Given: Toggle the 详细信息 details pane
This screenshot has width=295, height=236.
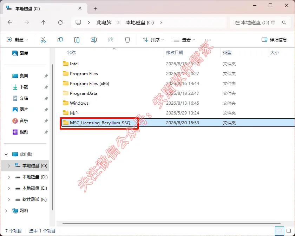Looking at the screenshot, I should tap(274, 40).
